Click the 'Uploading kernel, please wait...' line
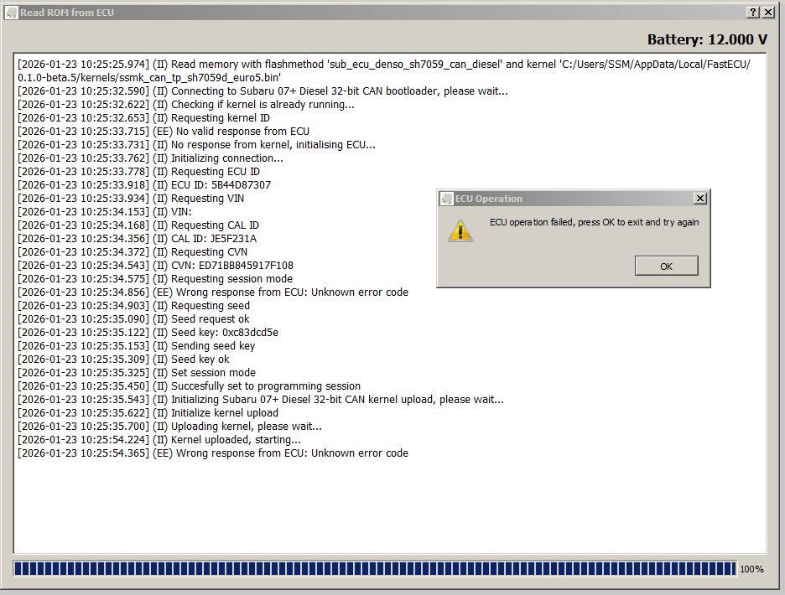Viewport: 785px width, 595px height. (x=169, y=426)
